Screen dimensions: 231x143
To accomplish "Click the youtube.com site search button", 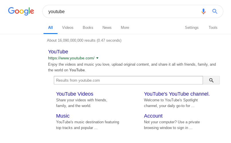I will pos(211,80).
